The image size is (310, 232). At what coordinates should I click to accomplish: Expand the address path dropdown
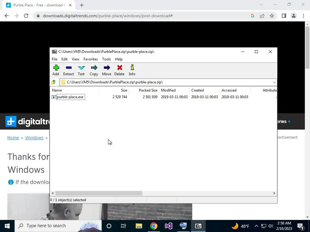(274, 82)
